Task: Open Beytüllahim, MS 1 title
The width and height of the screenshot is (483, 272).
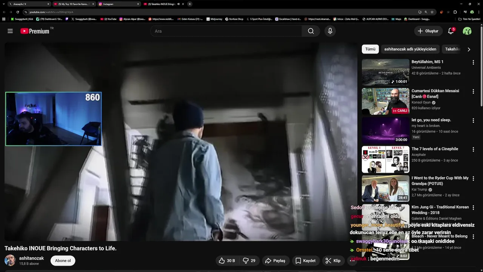Action: point(428,62)
